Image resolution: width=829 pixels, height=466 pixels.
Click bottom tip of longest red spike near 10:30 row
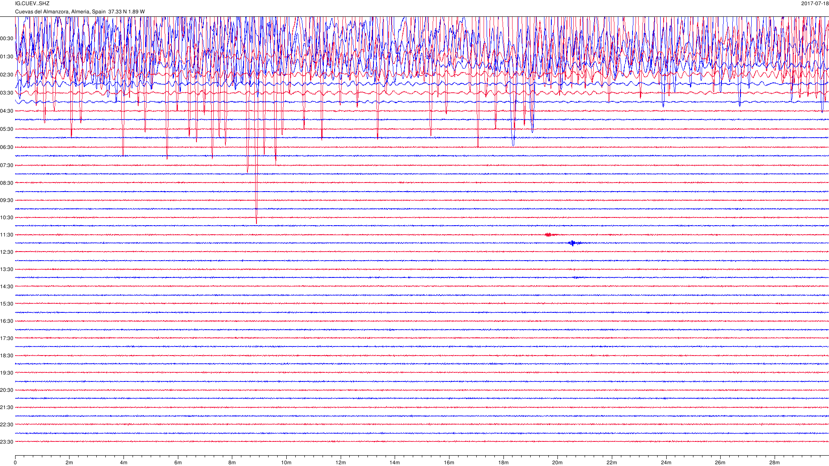pyautogui.click(x=256, y=223)
